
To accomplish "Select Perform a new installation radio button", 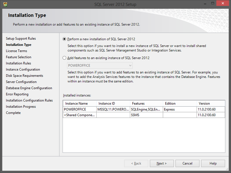I will (x=64, y=39).
